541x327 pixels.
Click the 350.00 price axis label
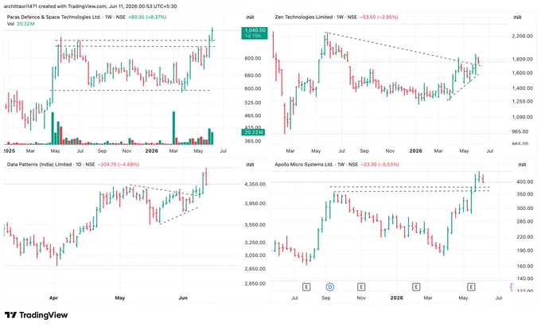[x=525, y=194]
